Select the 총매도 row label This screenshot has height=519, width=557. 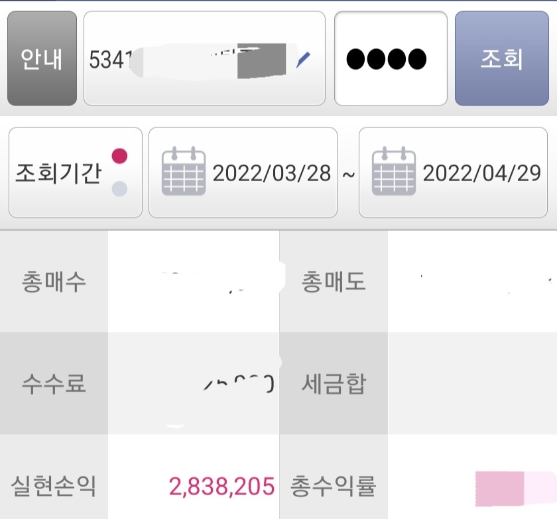click(x=334, y=281)
